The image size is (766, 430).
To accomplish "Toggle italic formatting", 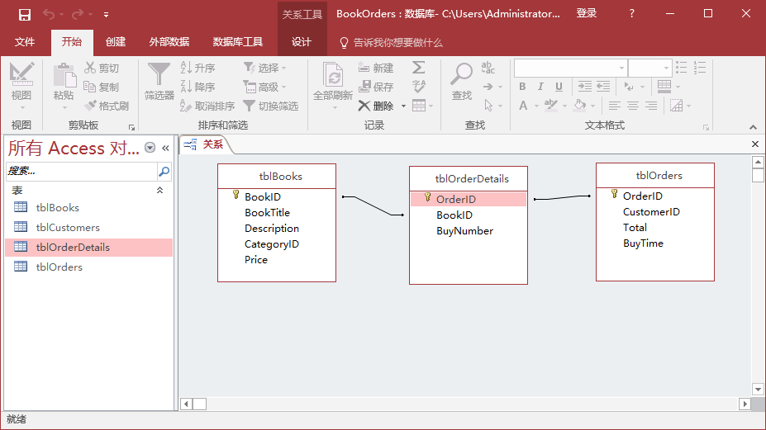I will (540, 87).
